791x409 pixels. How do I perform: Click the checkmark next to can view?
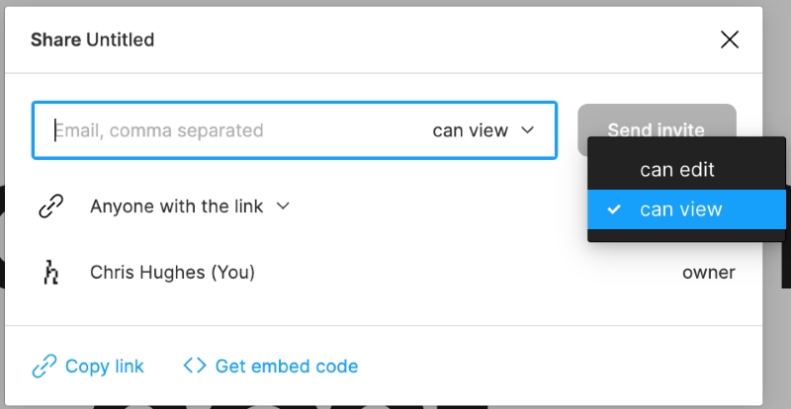click(614, 209)
